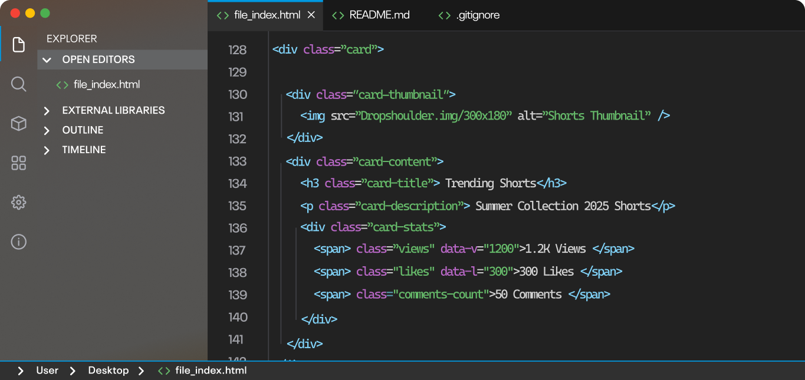The width and height of the screenshot is (805, 380).
Task: Open the Explorer files icon in activity bar
Action: click(x=19, y=45)
